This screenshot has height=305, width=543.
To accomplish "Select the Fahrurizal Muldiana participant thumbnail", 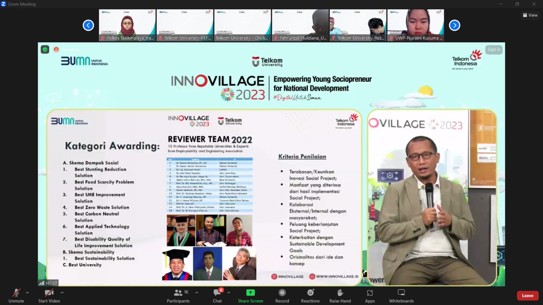I will pos(300,25).
